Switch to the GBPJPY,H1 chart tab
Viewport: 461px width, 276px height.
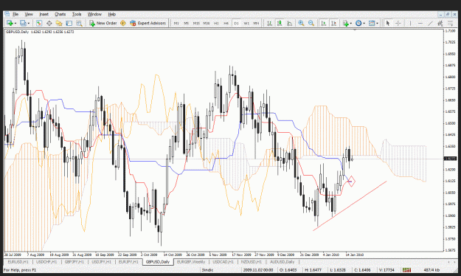pyautogui.click(x=74, y=262)
